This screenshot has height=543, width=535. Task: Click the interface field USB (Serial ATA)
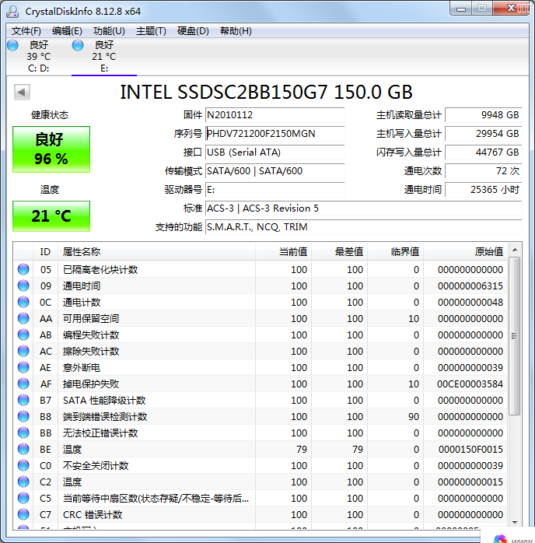pos(274,152)
